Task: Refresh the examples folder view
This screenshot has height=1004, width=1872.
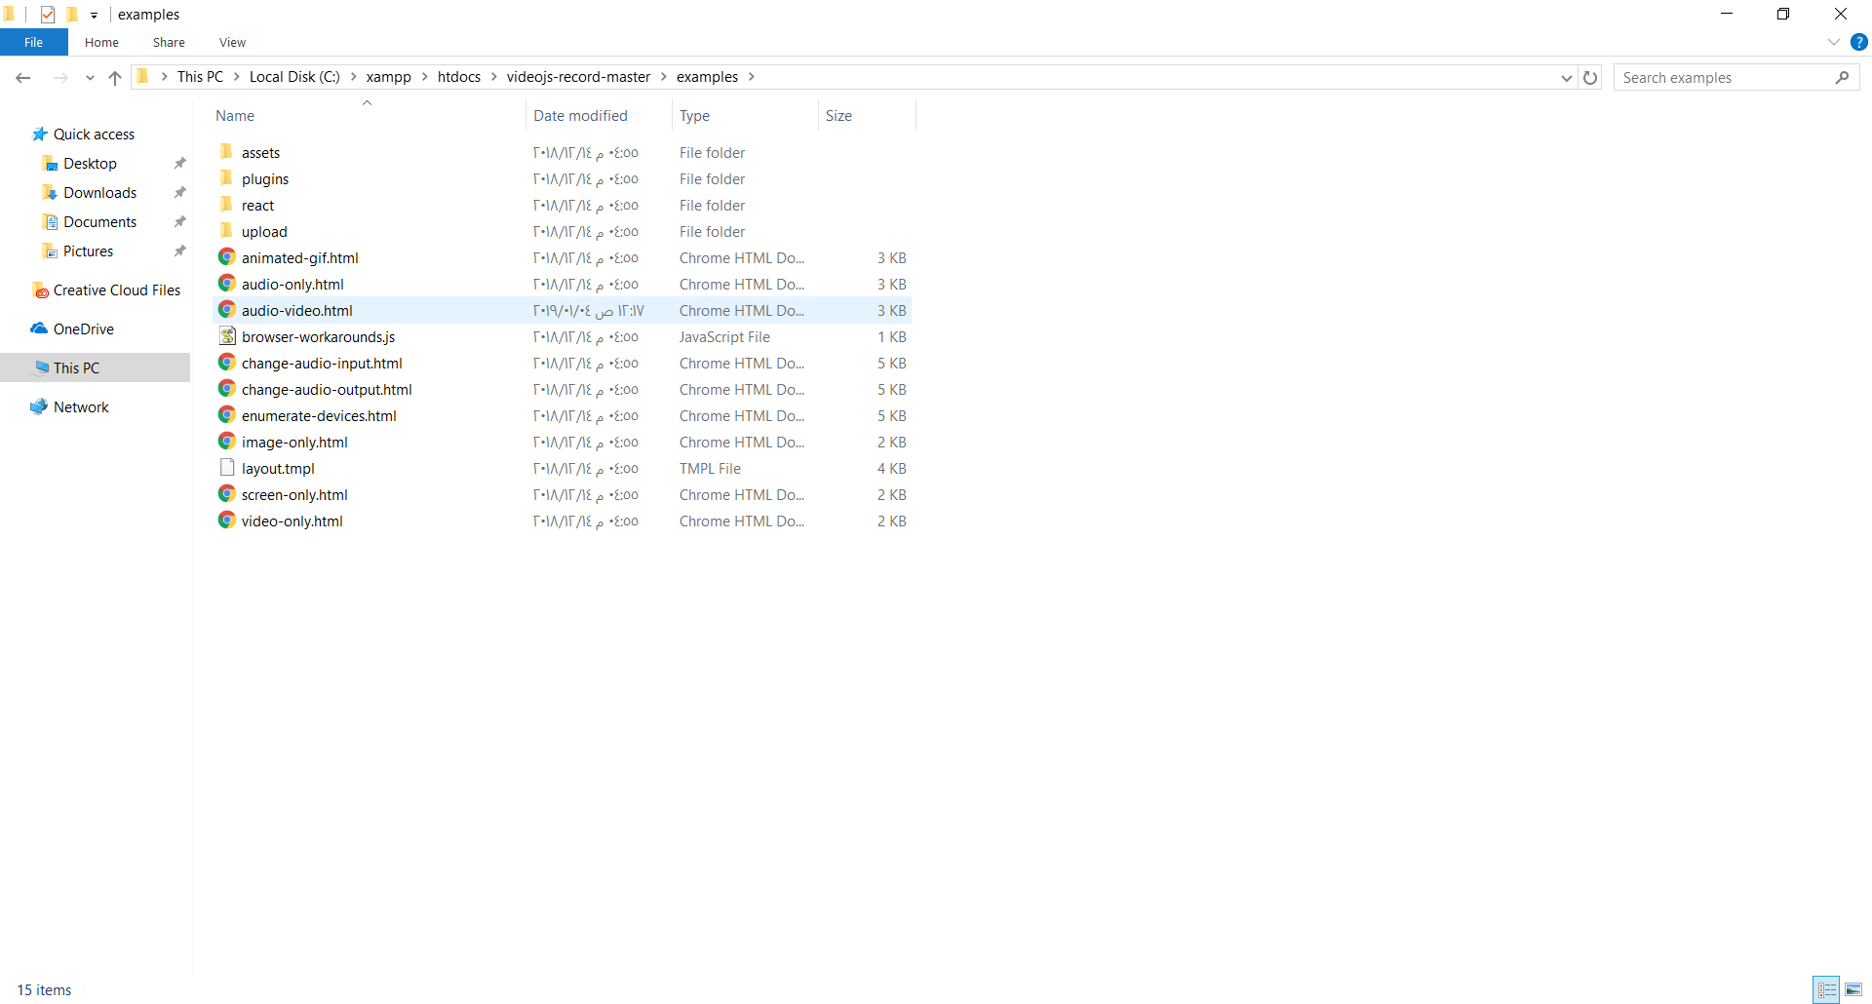Action: coord(1591,77)
